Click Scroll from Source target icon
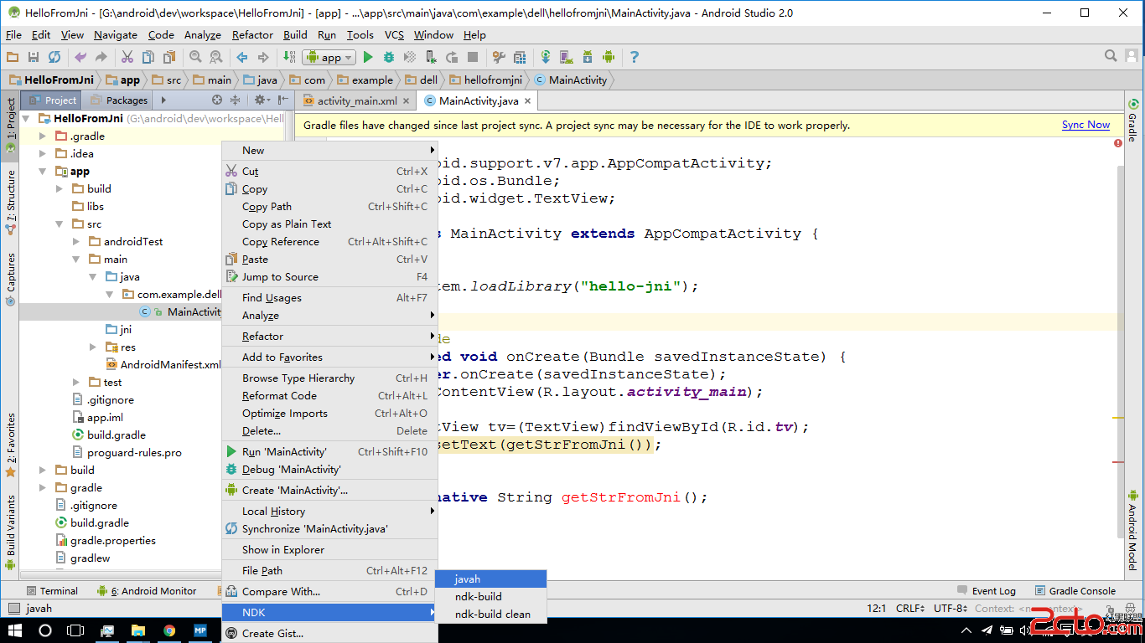This screenshot has width=1145, height=643. 217,100
